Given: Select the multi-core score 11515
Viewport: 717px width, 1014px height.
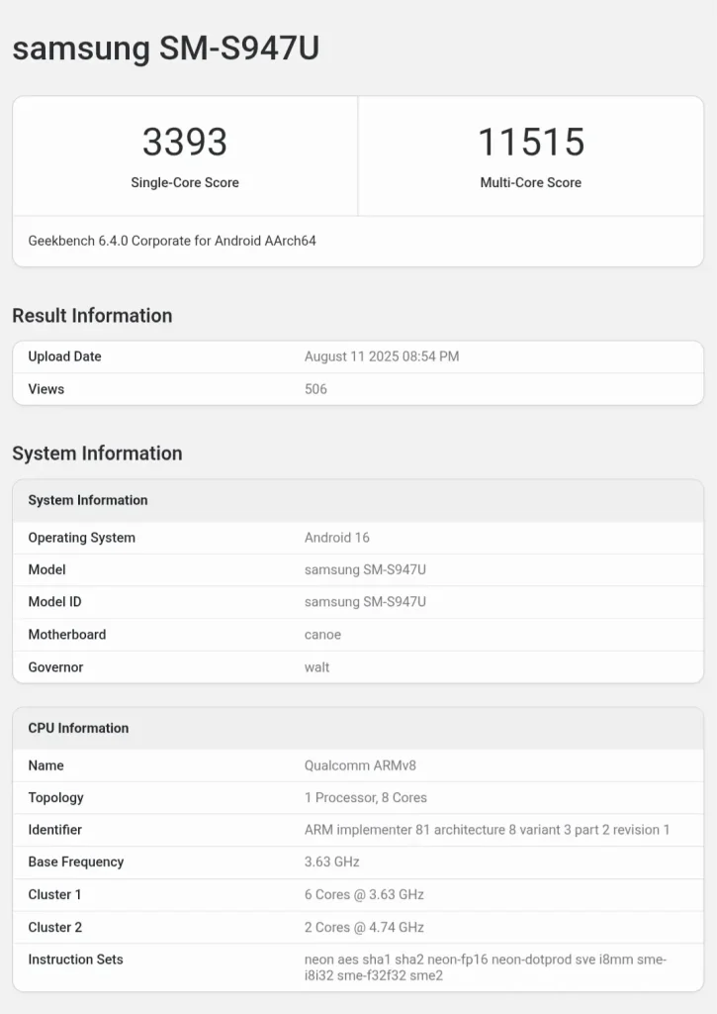Looking at the screenshot, I should tap(531, 142).
